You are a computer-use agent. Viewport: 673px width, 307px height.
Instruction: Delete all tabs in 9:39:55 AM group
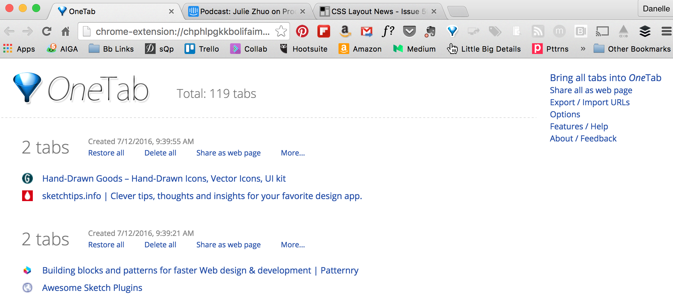point(160,153)
